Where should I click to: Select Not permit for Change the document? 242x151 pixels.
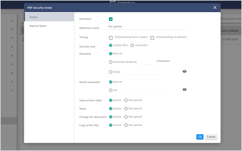pos(126,117)
